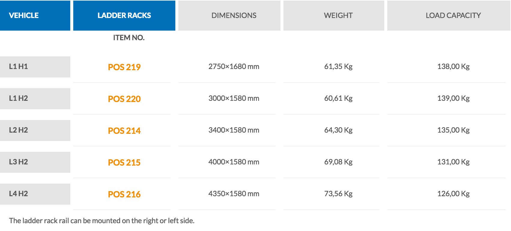Screen dimensions: 511x231
Task: Select the LADDER RACKS header tab
Action: coord(124,15)
